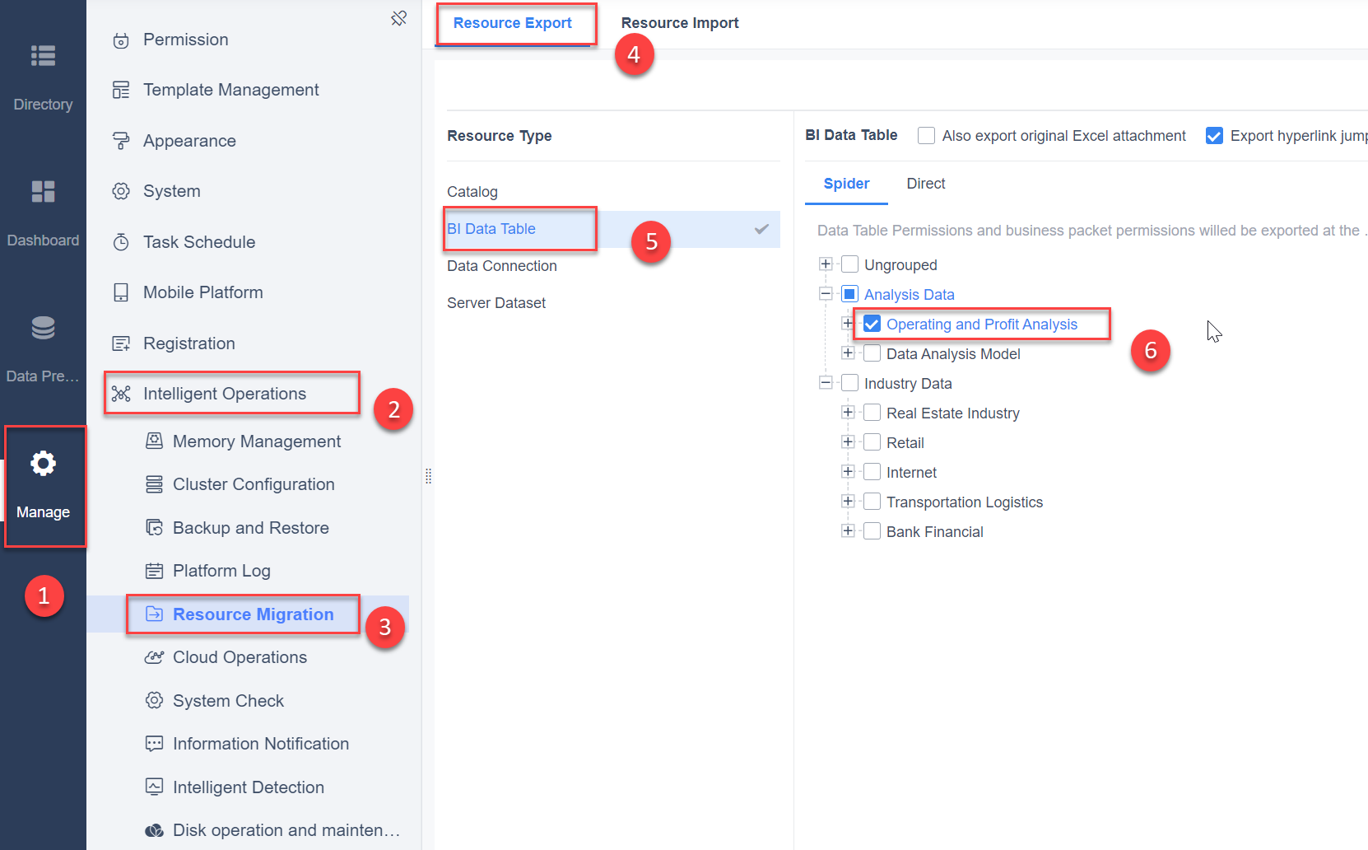Screen dimensions: 1368x850
Task: Open the Dashboard icon in left rail
Action: 43,191
